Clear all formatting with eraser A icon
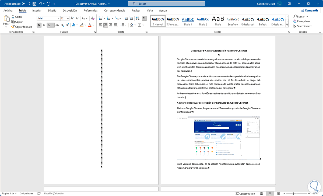 93,18
